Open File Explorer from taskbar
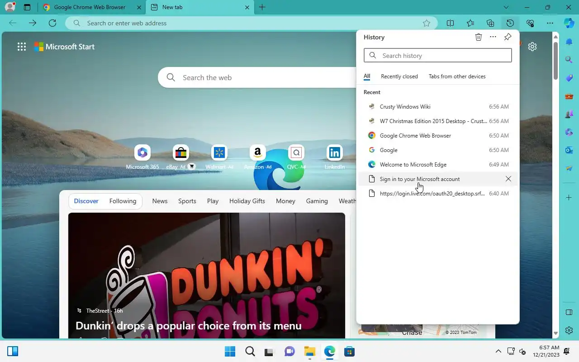 tap(309, 351)
